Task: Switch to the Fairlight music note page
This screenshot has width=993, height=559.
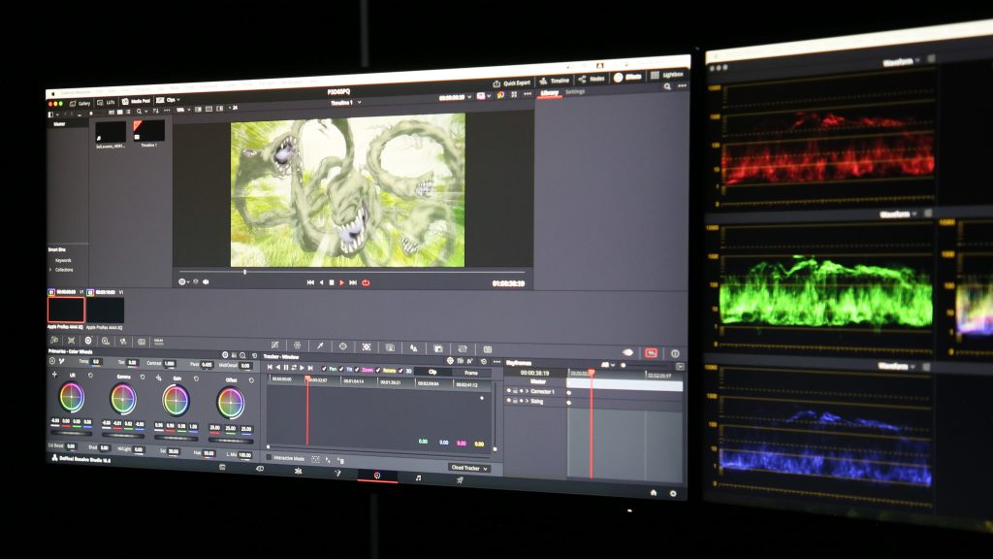Action: [418, 477]
